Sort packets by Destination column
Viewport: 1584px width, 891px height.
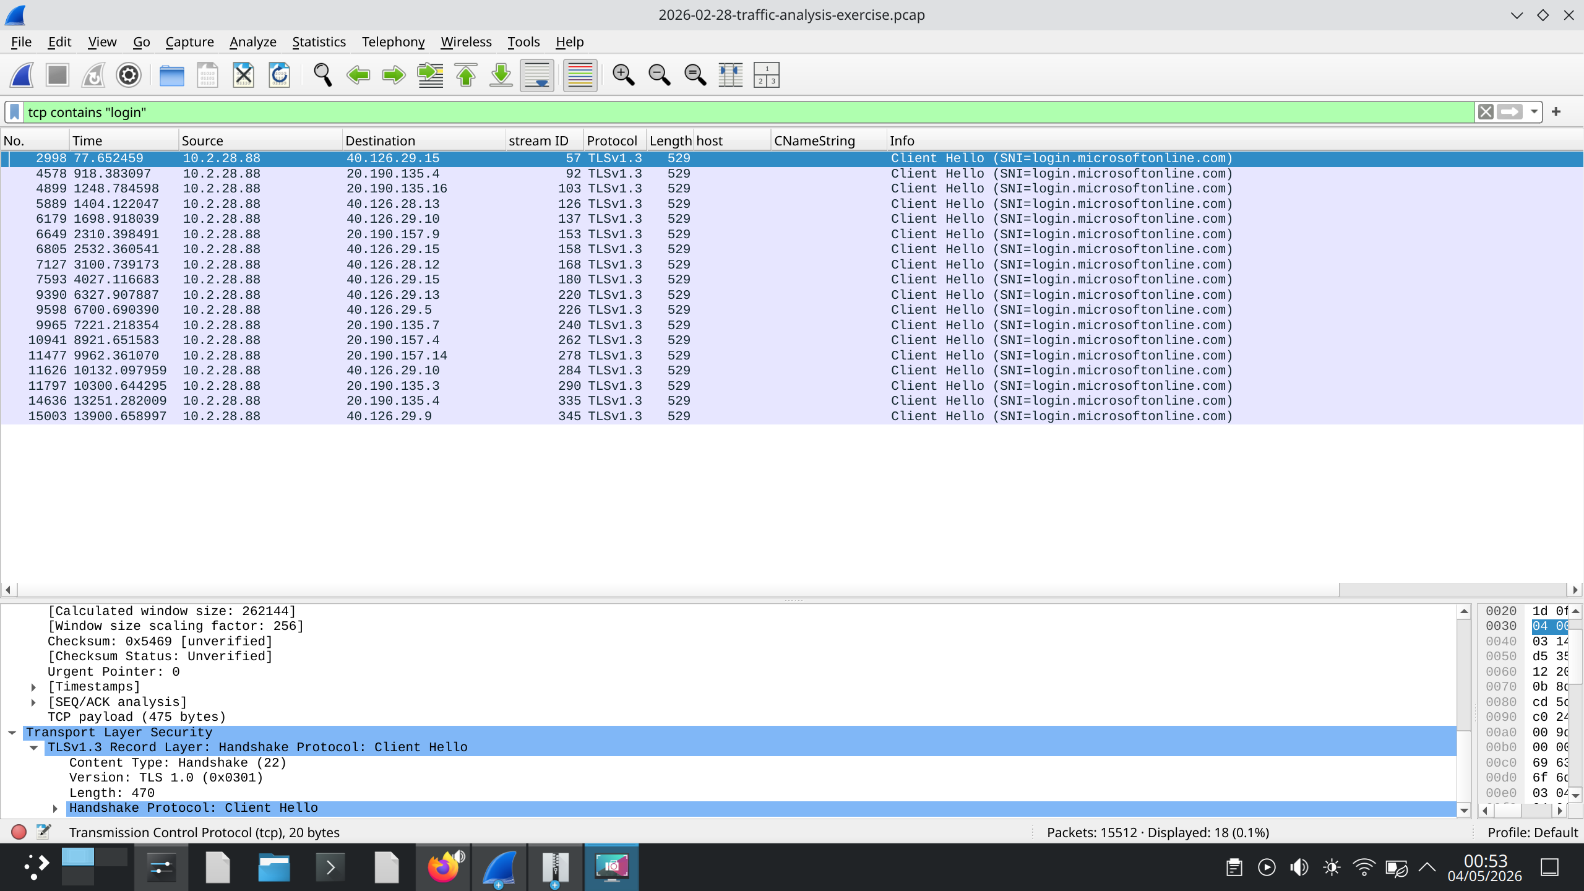click(423, 140)
